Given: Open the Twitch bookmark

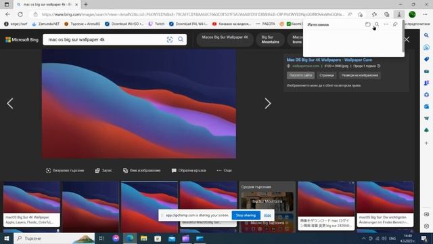Looking at the screenshot, I should click(156, 24).
